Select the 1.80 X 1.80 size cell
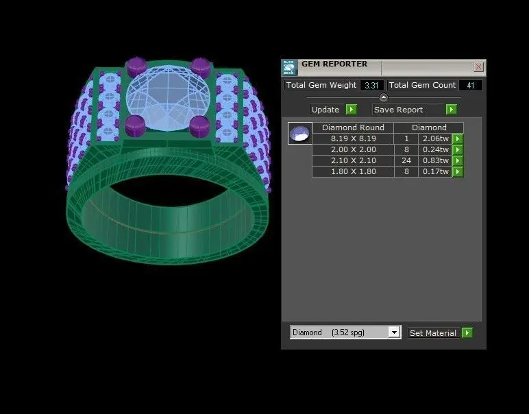This screenshot has width=529, height=414. click(x=353, y=172)
